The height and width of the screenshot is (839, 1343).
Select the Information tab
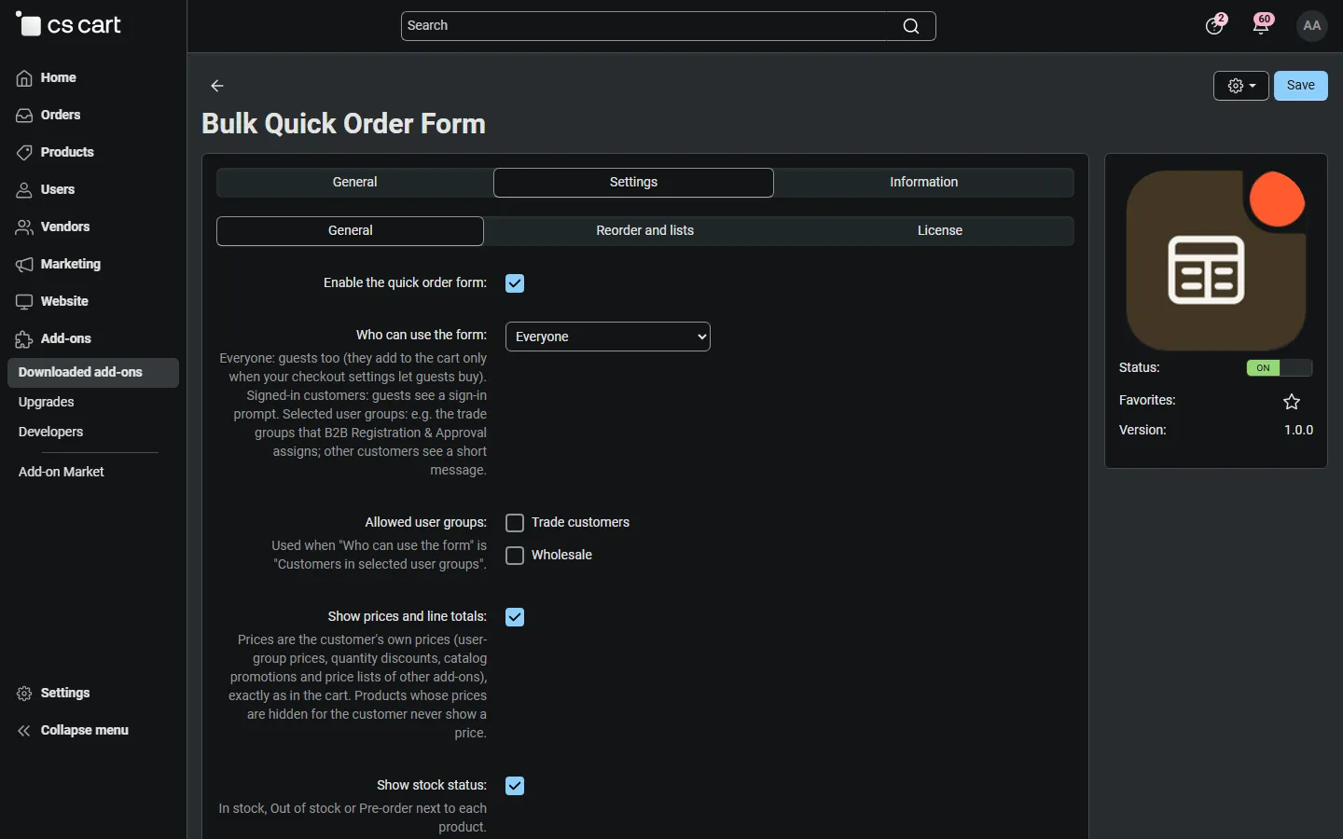coord(924,183)
